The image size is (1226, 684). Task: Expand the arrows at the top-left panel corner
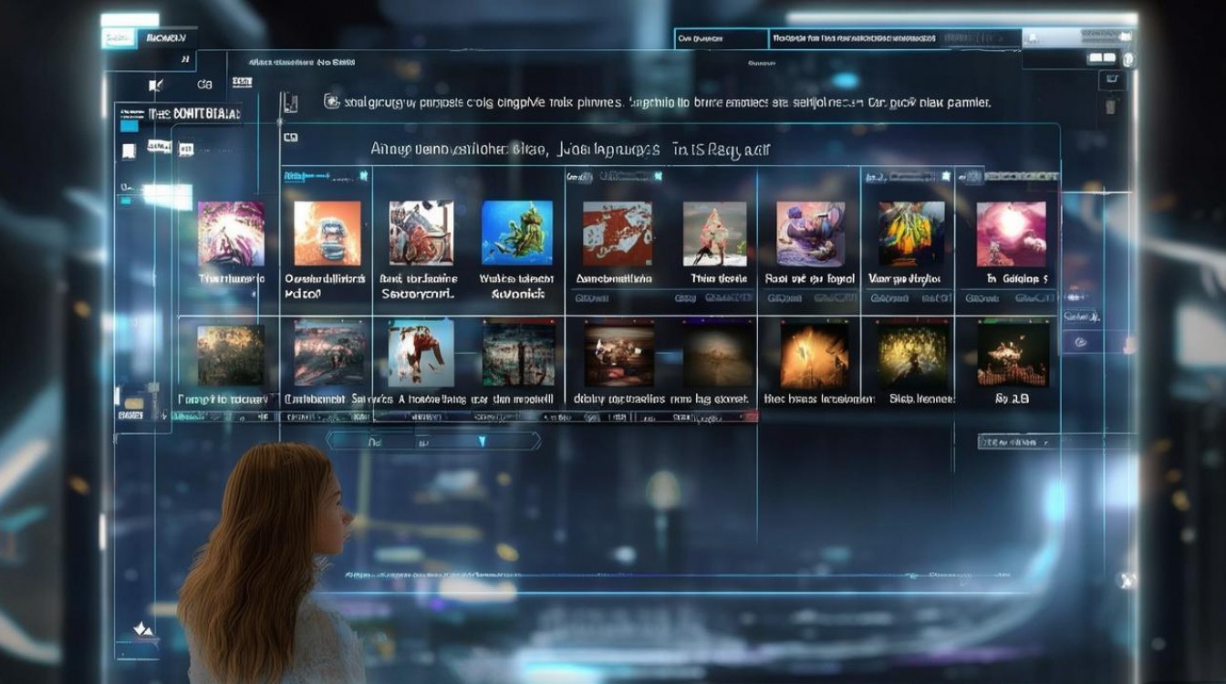185,59
